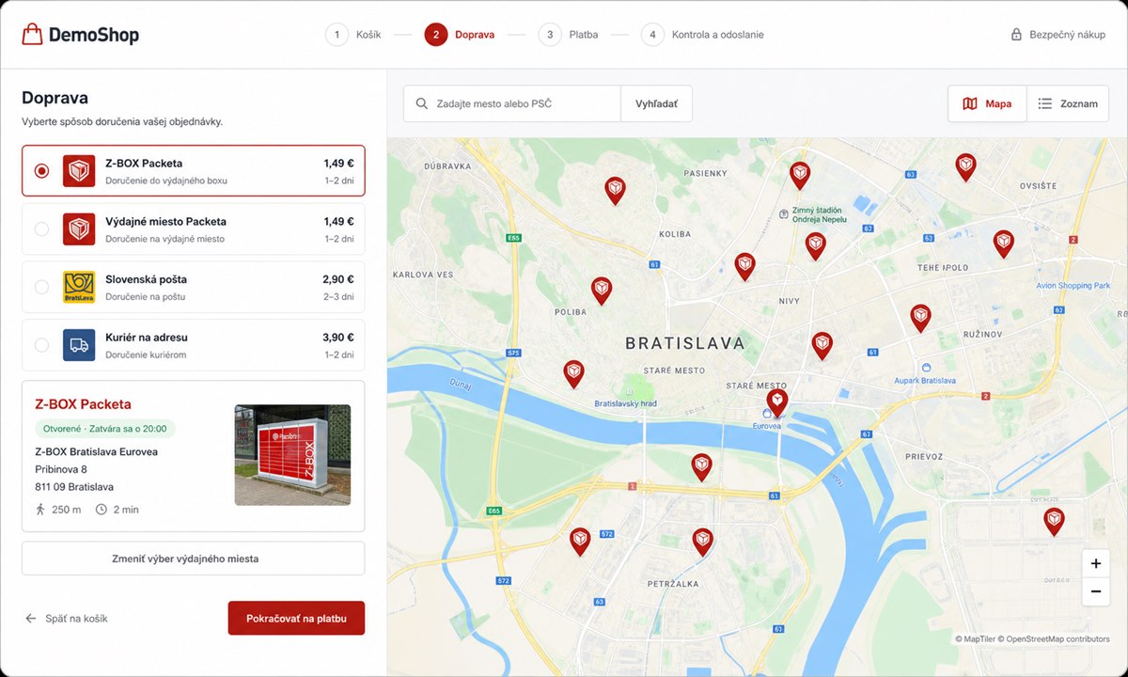Click the Slovenská pošta yellow logo
Viewport: 1128px width, 677px height.
[79, 288]
